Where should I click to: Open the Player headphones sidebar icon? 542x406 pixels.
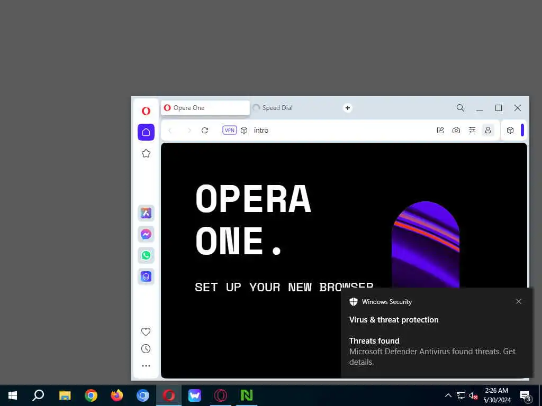point(146,276)
